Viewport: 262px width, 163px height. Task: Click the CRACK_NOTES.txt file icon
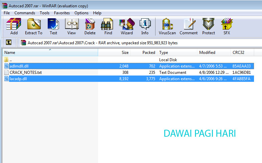tap(6, 73)
